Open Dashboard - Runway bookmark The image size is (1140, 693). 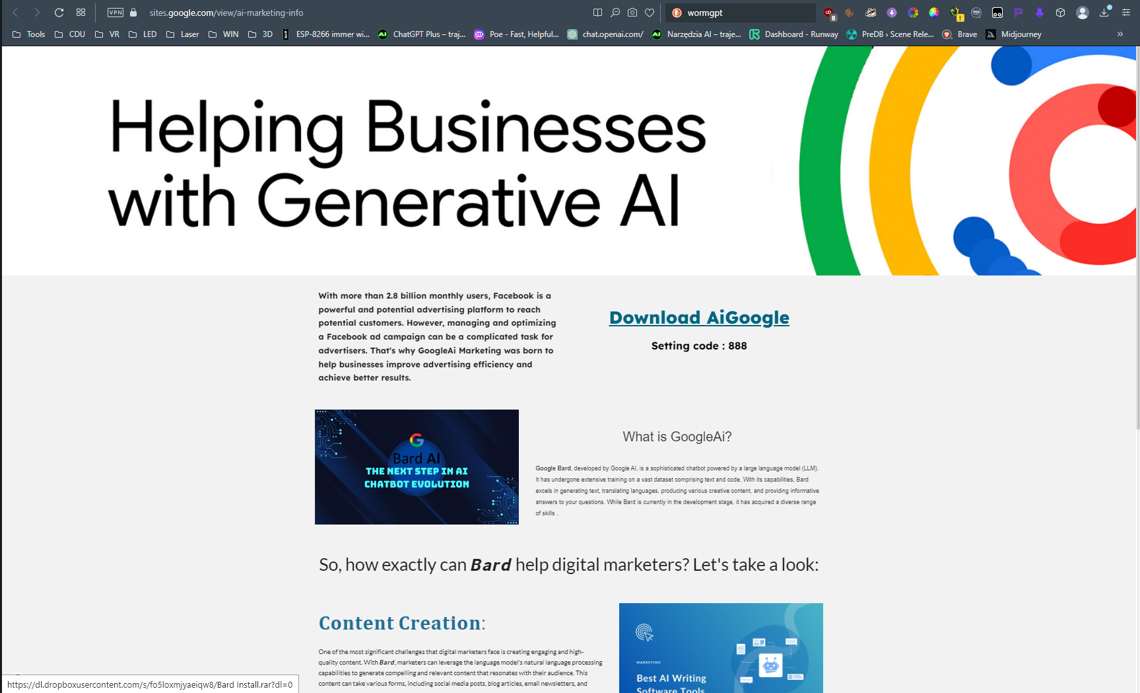[793, 34]
